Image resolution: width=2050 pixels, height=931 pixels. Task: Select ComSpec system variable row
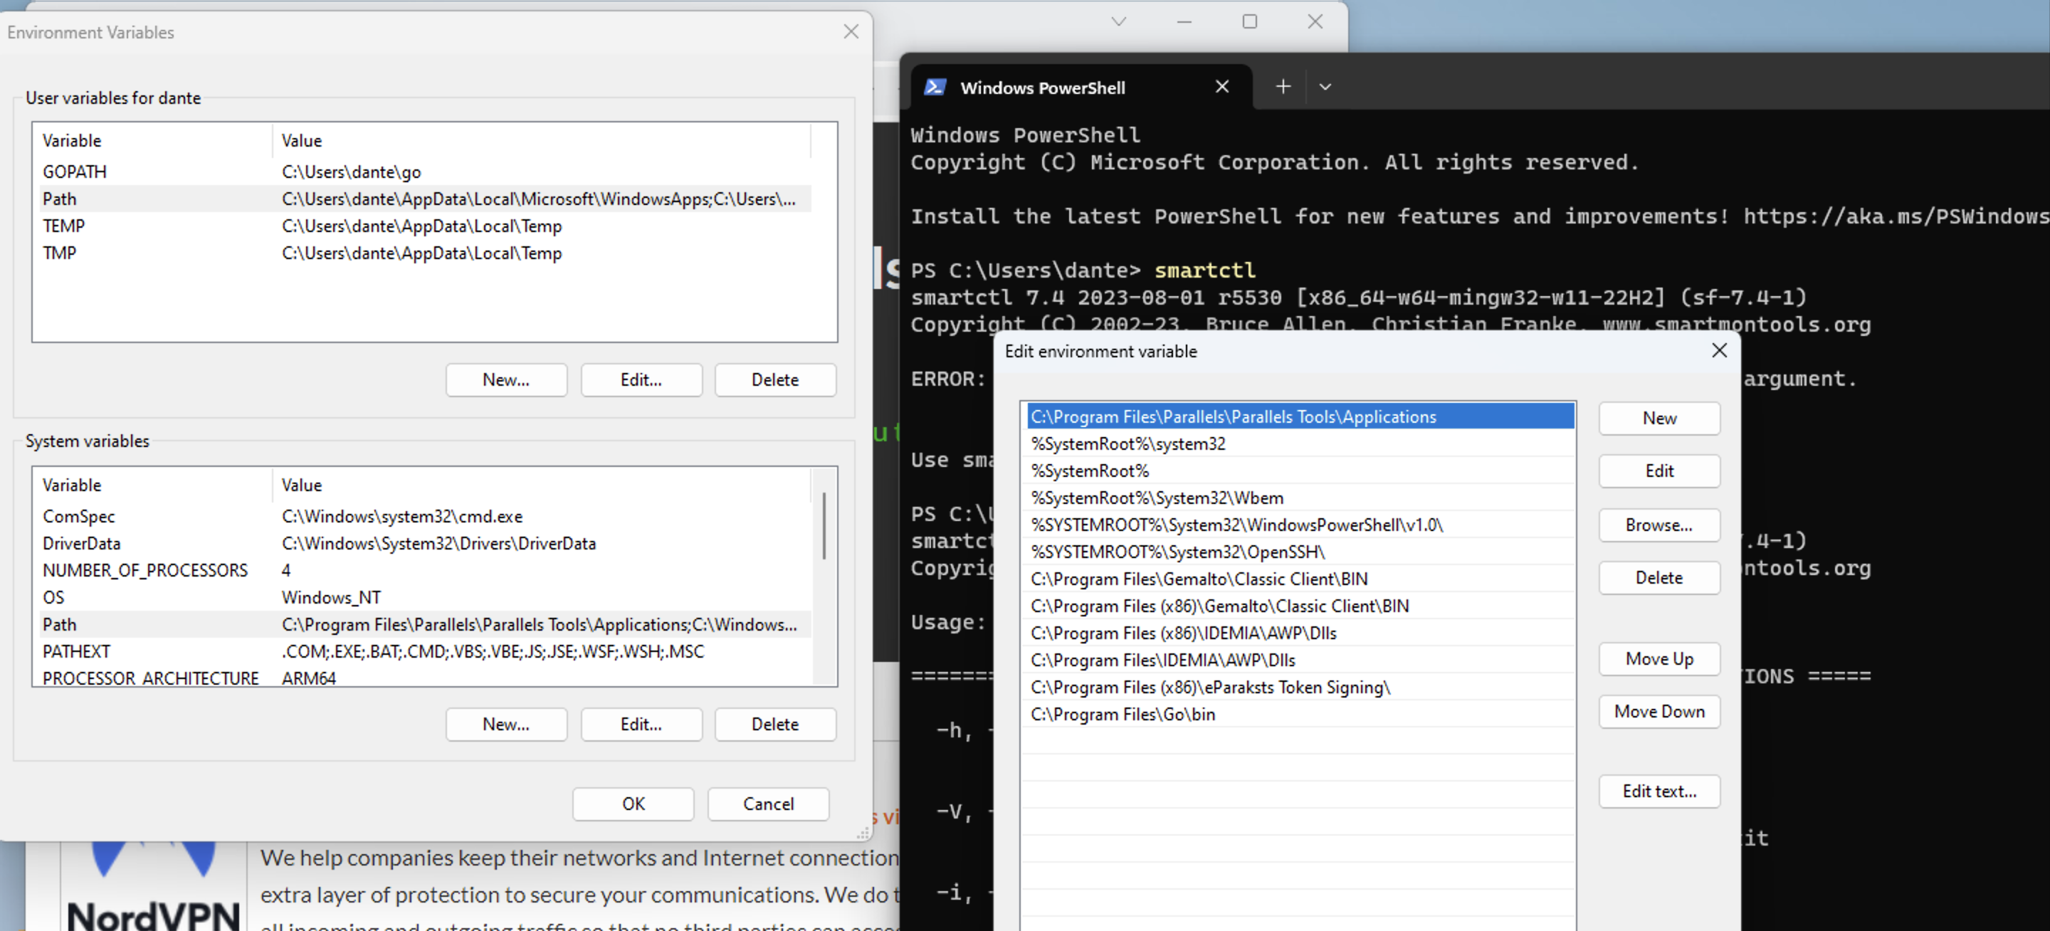[x=425, y=515]
